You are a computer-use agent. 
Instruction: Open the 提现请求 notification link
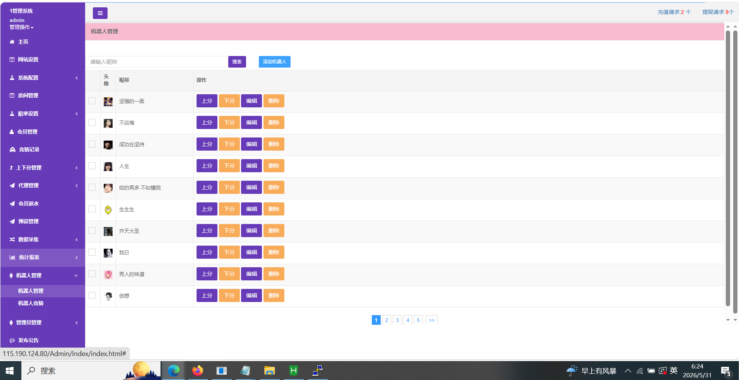pos(718,12)
